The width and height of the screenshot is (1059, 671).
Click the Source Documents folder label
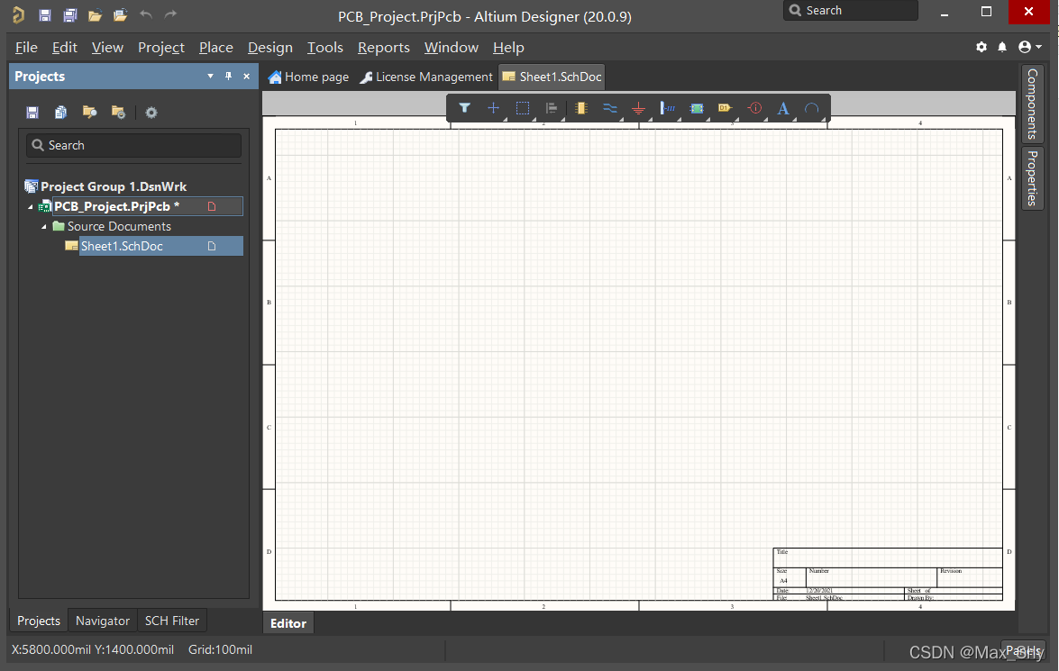(x=119, y=226)
